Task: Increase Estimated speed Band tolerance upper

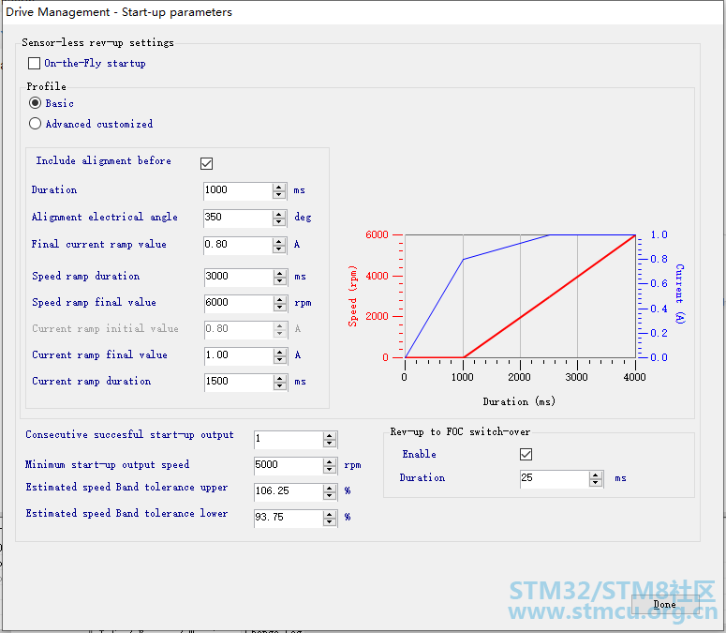Action: tap(329, 488)
